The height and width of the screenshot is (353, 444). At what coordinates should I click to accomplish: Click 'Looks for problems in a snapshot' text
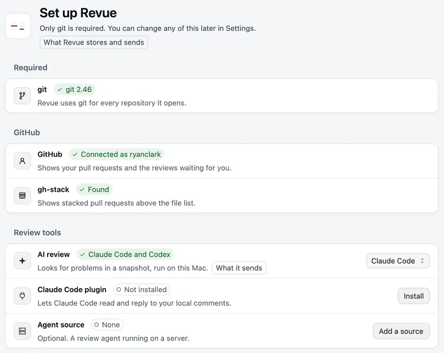point(122,268)
